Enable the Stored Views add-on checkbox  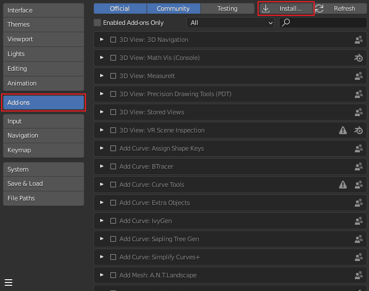(113, 112)
